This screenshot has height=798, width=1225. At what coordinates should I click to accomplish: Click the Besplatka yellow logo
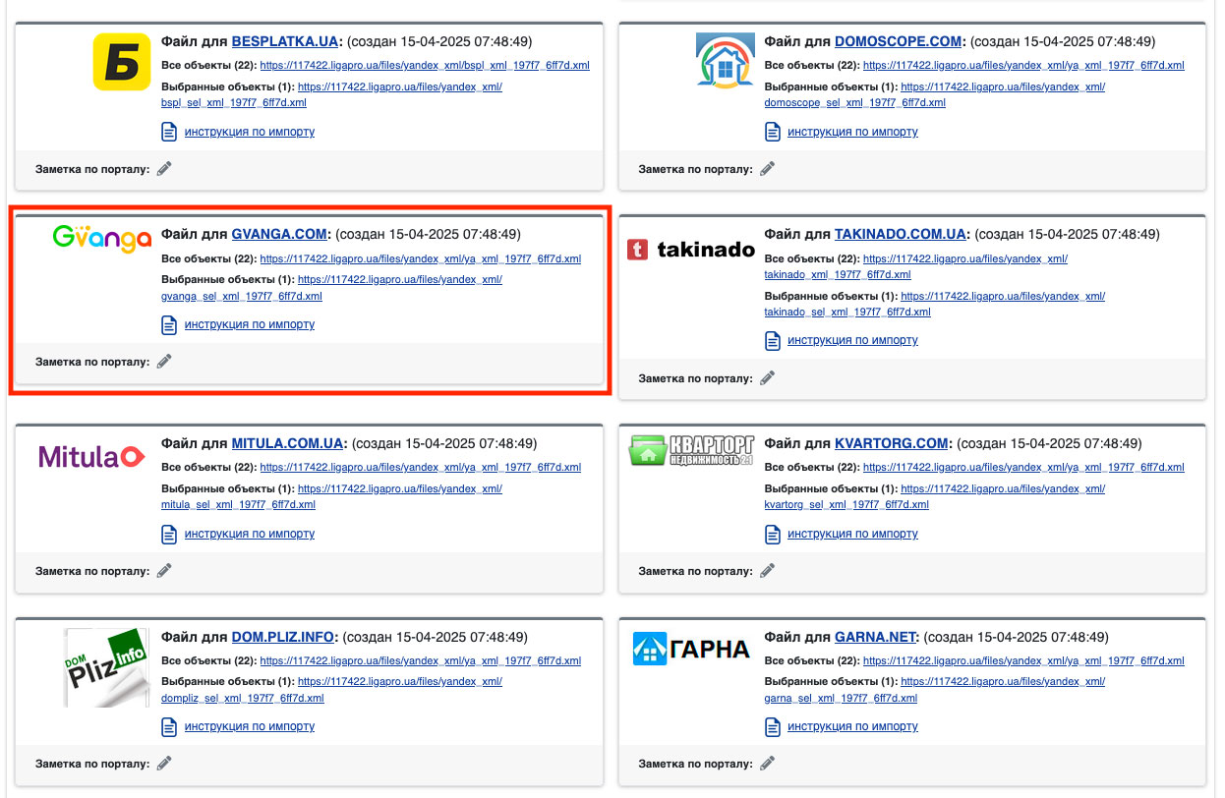point(122,61)
